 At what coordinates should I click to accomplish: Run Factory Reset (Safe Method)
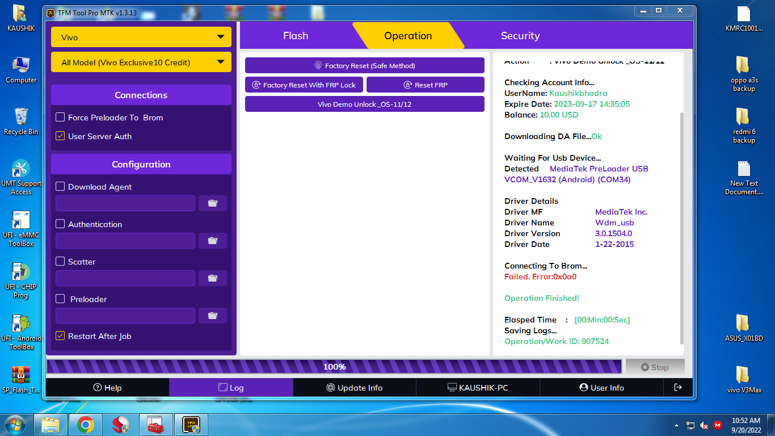coord(365,65)
